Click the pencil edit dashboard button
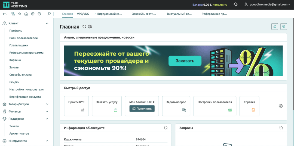 pos(275,27)
